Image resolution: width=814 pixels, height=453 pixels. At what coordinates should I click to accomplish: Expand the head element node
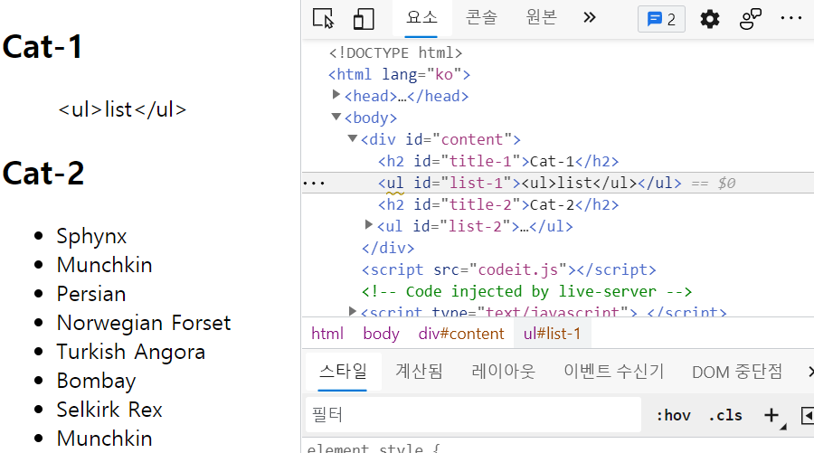[x=336, y=94]
